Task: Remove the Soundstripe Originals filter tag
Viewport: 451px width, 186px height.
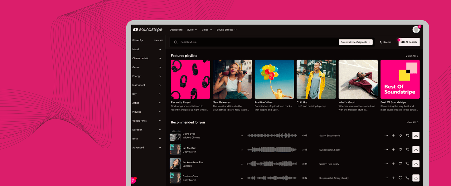Action: coord(370,42)
